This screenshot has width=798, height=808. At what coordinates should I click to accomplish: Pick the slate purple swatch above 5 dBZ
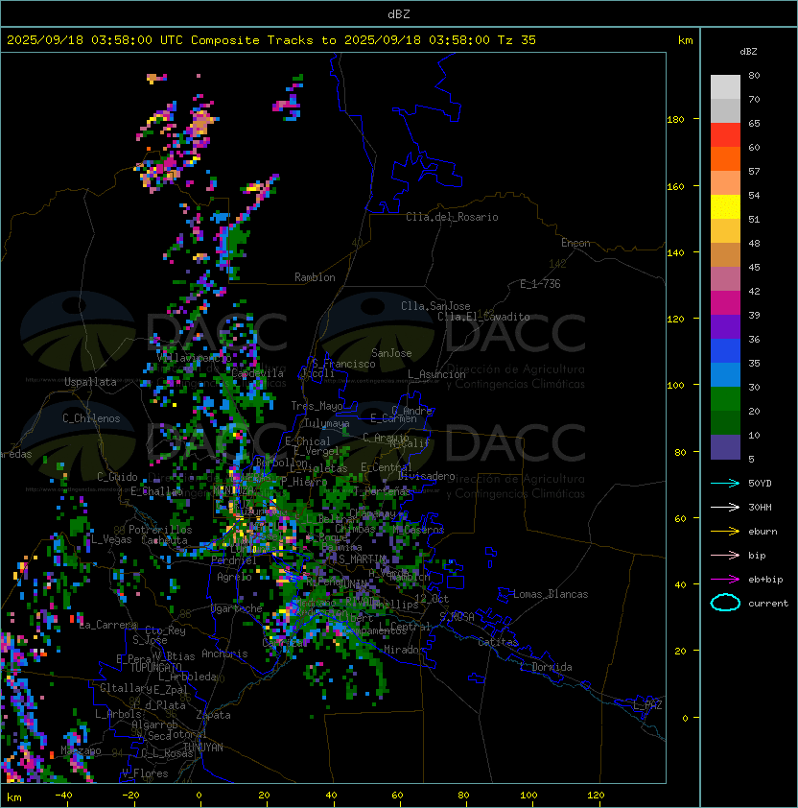(x=725, y=447)
